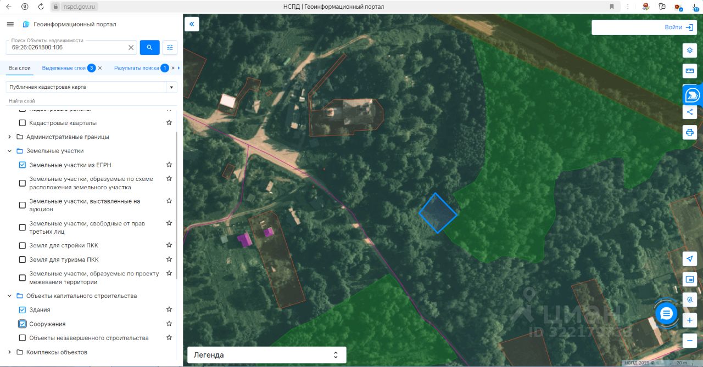Click the blue search magnifier button

click(150, 47)
